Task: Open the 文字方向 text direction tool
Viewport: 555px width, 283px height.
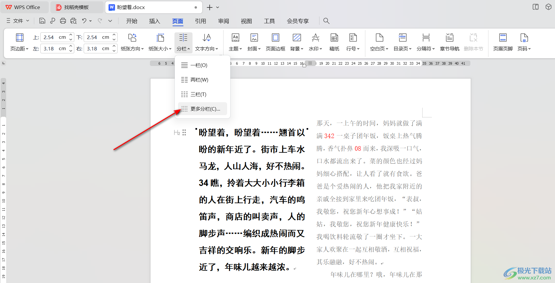Action: pos(207,42)
